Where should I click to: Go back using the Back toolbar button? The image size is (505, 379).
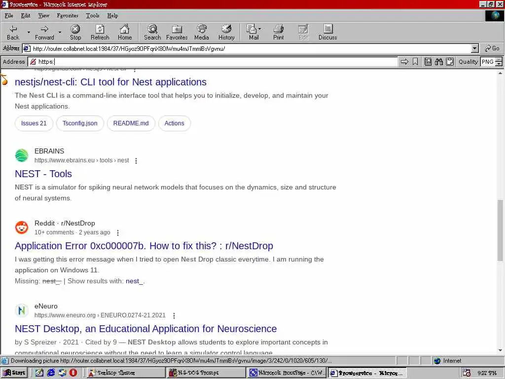(x=13, y=32)
